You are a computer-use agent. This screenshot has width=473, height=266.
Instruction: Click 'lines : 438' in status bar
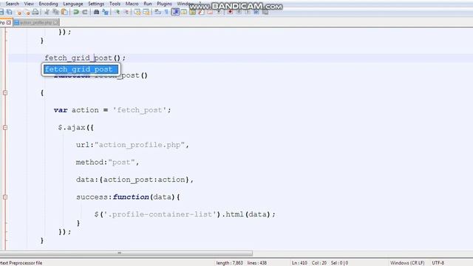pos(256,263)
